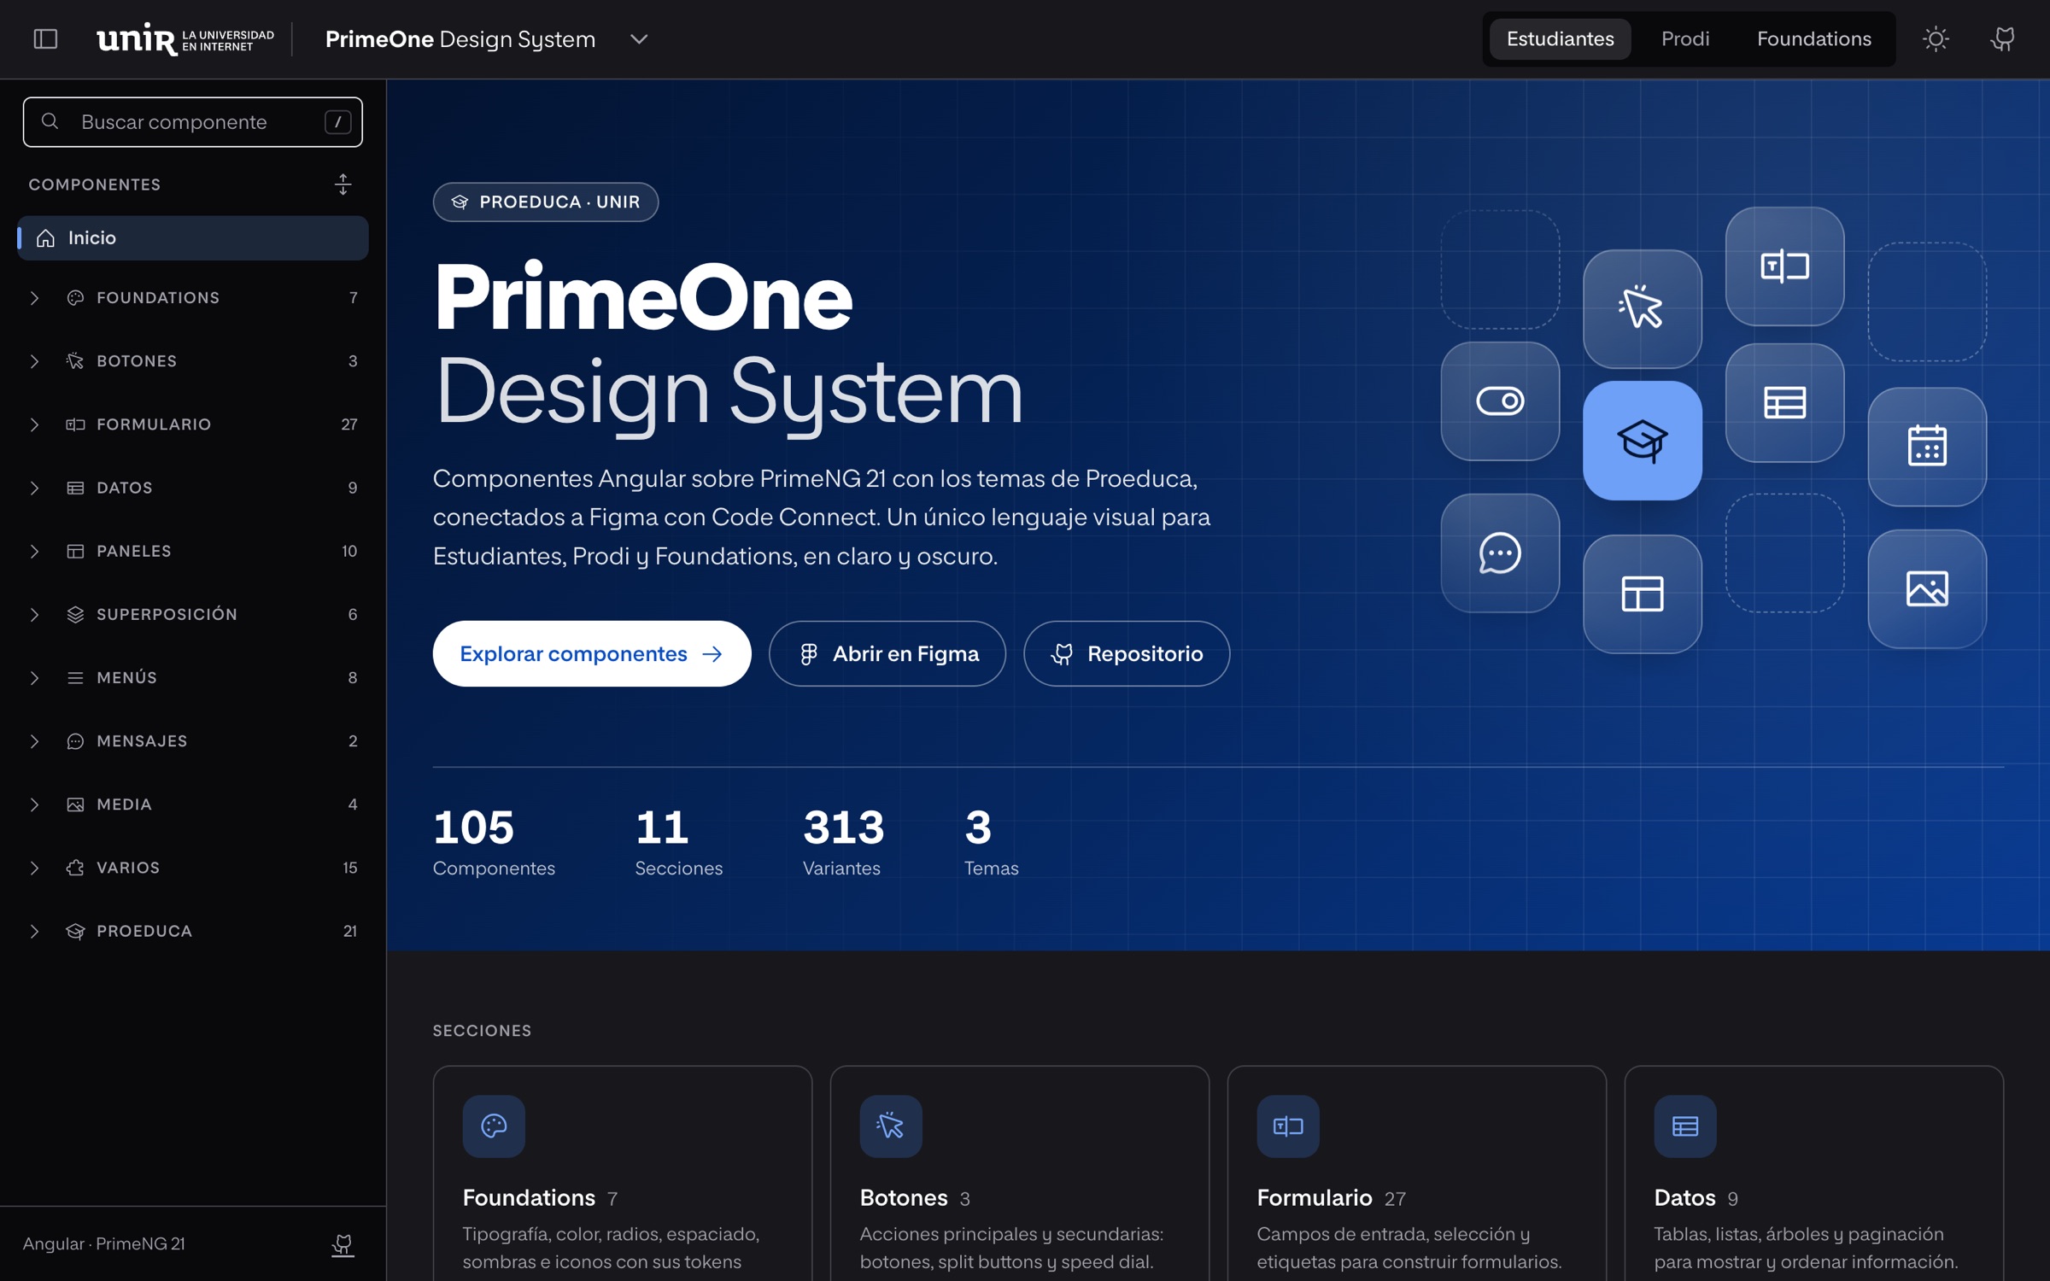Expand the Menús sidebar section
Image resolution: width=2050 pixels, height=1281 pixels.
(193, 678)
